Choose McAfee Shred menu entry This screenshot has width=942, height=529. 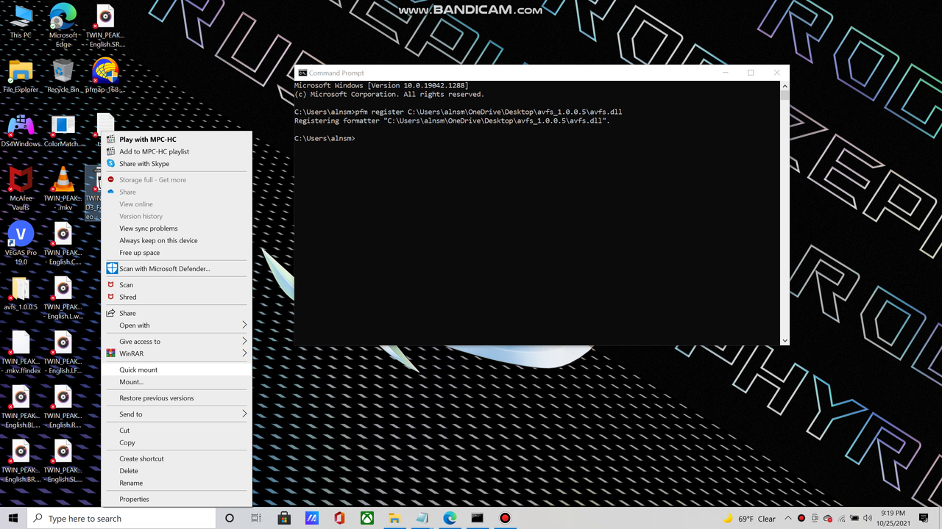[x=177, y=297]
